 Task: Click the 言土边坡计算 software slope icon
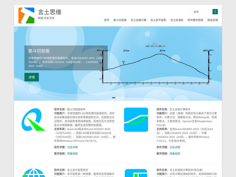[x=136, y=120]
